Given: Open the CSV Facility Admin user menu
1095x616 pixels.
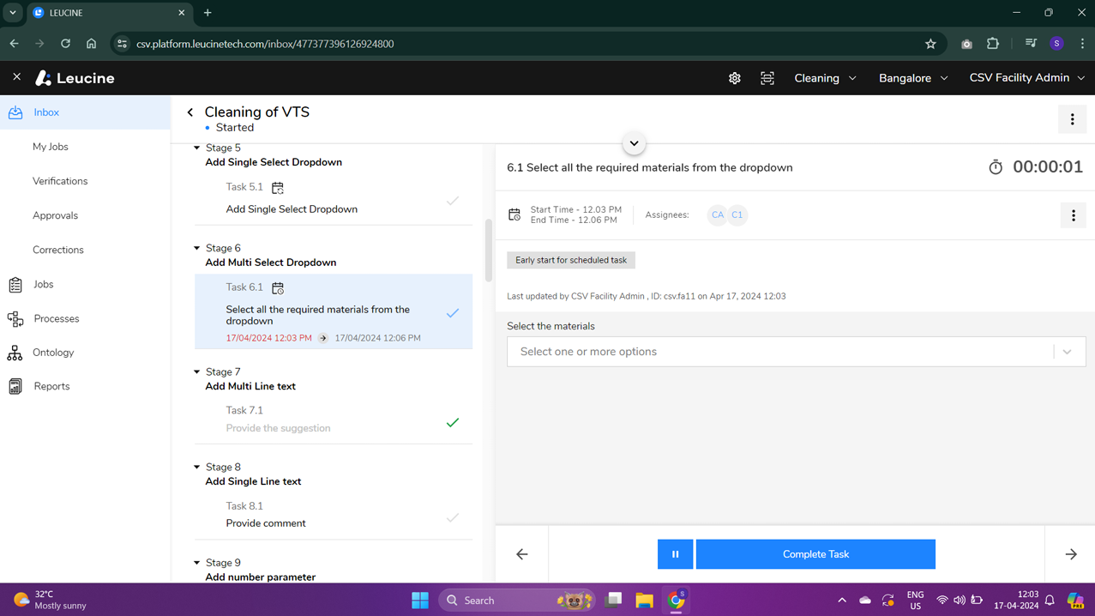Looking at the screenshot, I should pyautogui.click(x=1026, y=78).
